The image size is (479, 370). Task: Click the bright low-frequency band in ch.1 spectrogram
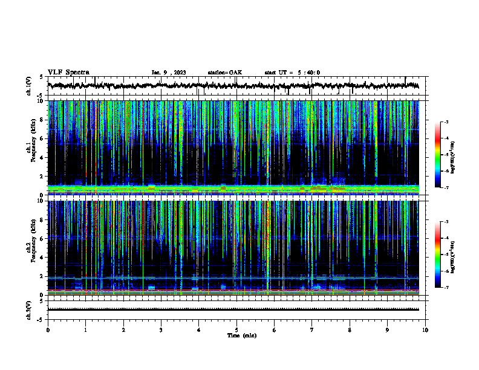233,189
